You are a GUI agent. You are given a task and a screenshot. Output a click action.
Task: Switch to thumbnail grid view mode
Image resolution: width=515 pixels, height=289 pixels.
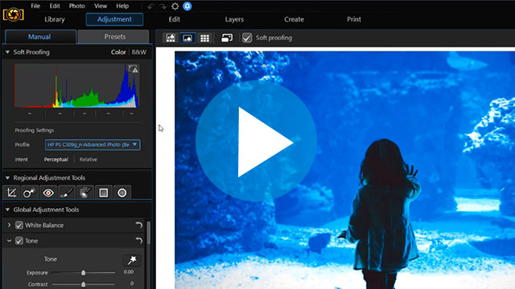[x=204, y=38]
